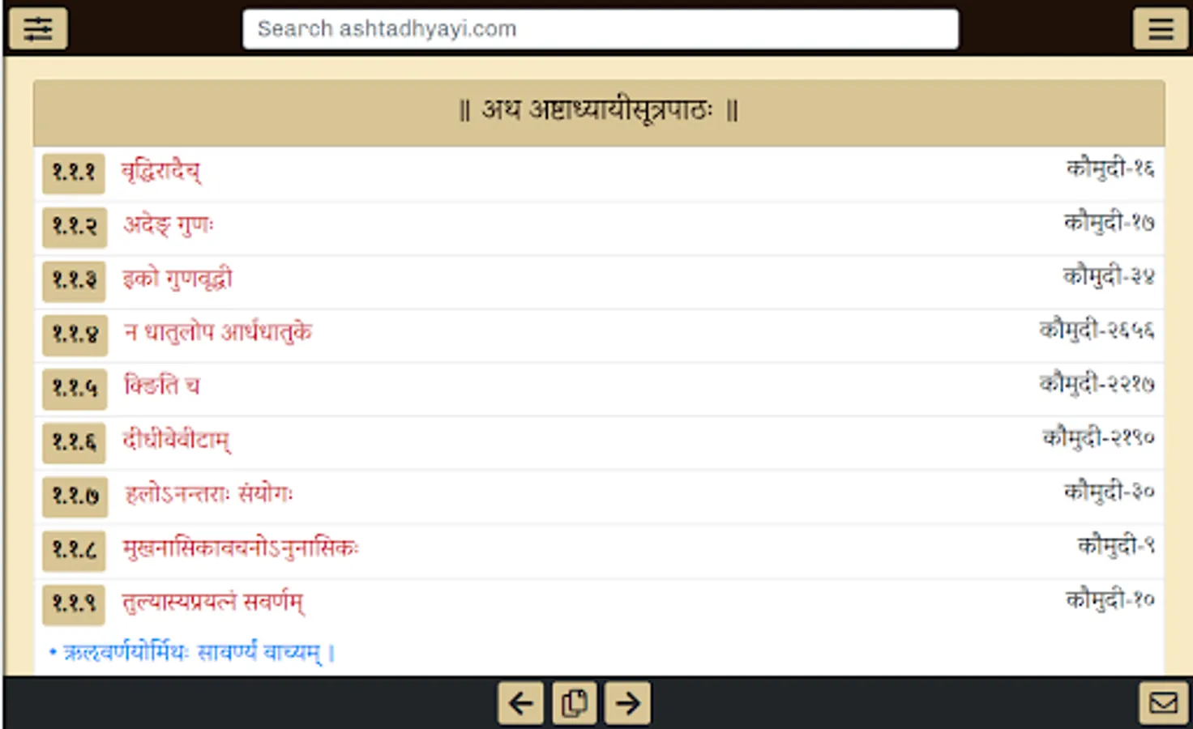This screenshot has width=1193, height=729.
Task: Click sutra number badge १.१.१
Action: pos(73,173)
